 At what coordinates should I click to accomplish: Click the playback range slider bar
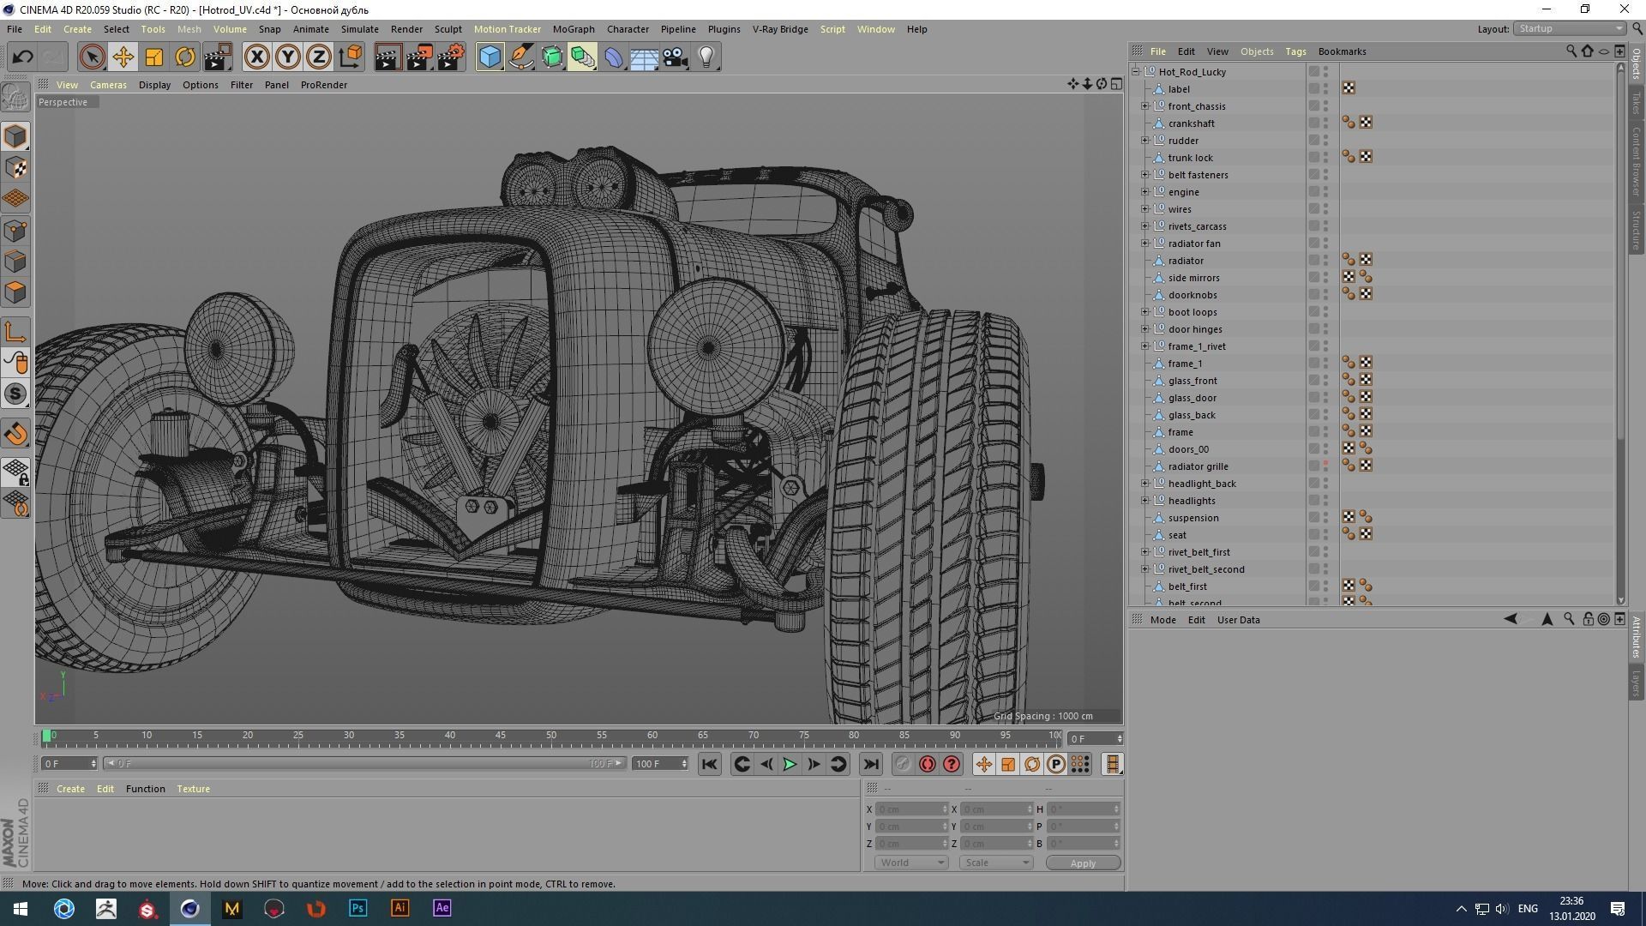click(367, 764)
